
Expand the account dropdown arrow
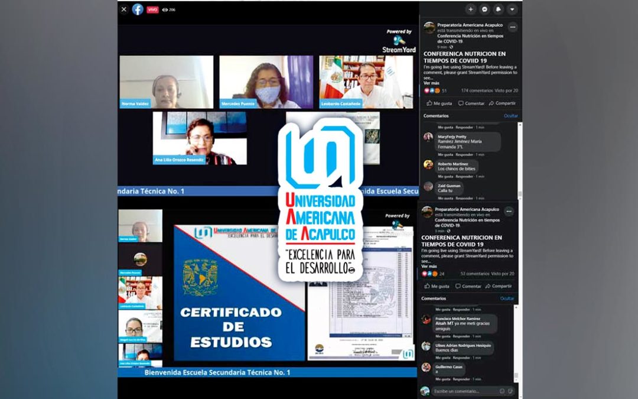[x=512, y=9]
